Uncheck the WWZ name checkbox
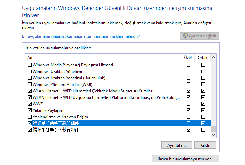This screenshot has height=165, width=245. (x=30, y=104)
